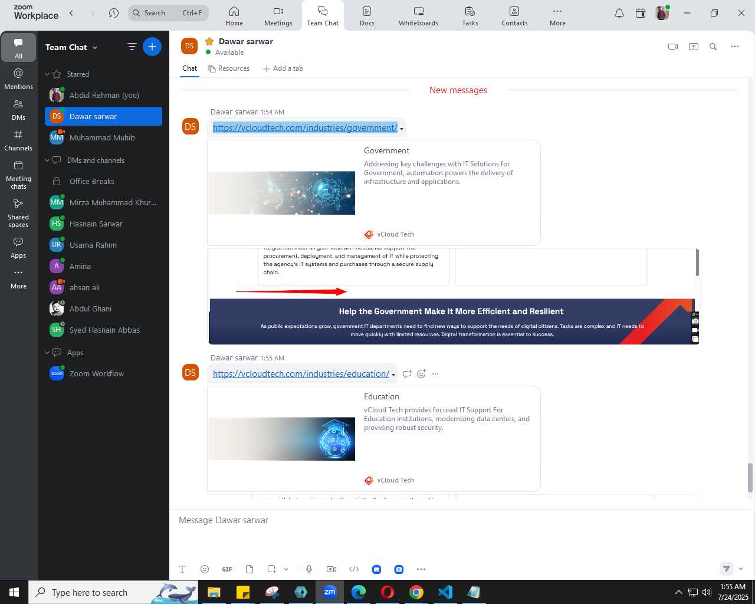
Task: Open the Meetings camera icon
Action: pos(278,11)
